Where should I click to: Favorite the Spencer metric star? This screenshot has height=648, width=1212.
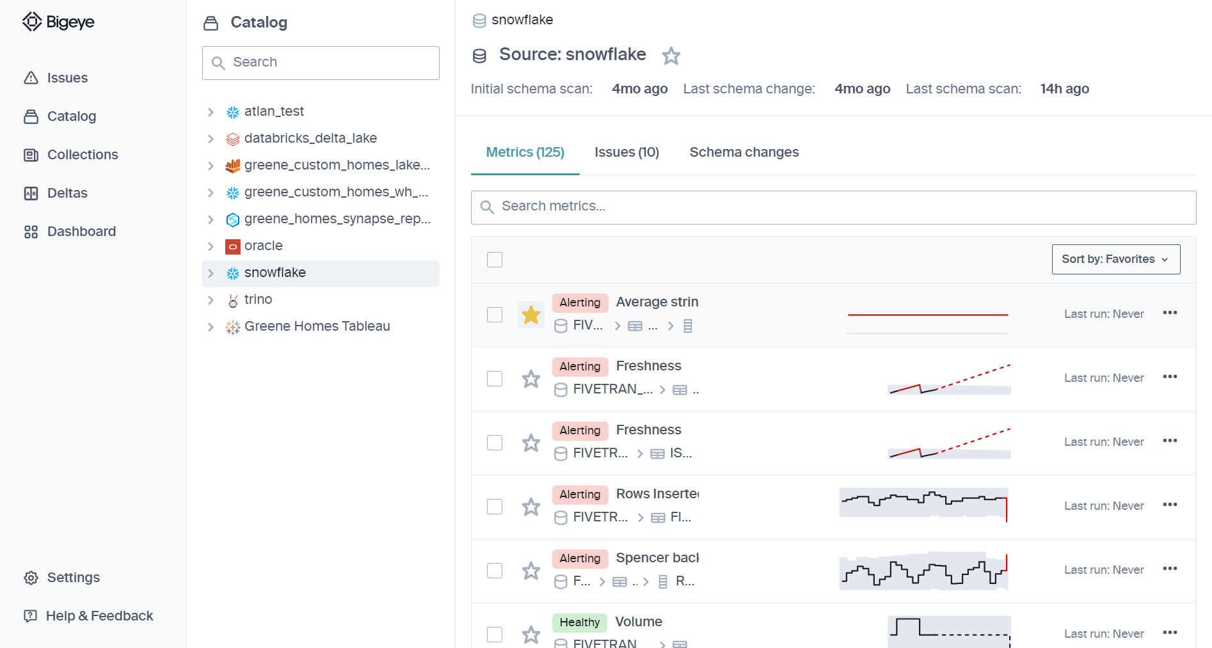coord(531,571)
